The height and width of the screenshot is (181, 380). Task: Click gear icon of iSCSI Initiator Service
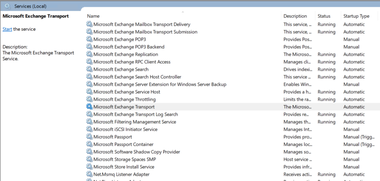point(89,129)
